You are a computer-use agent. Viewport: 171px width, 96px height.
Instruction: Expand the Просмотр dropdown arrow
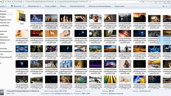pos(23,6)
